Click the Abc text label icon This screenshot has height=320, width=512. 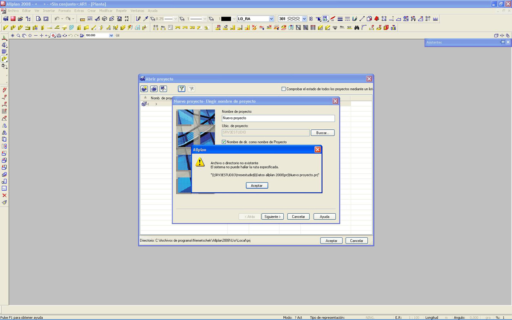point(342,27)
